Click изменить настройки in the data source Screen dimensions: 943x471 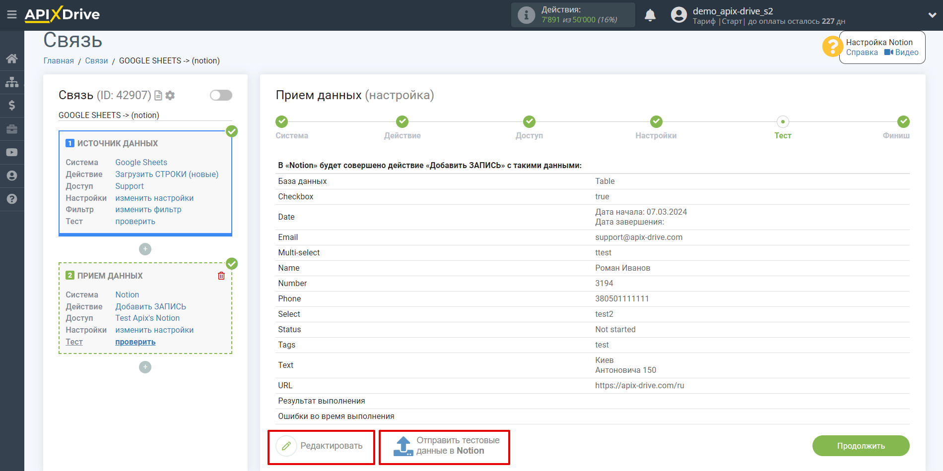tap(154, 198)
